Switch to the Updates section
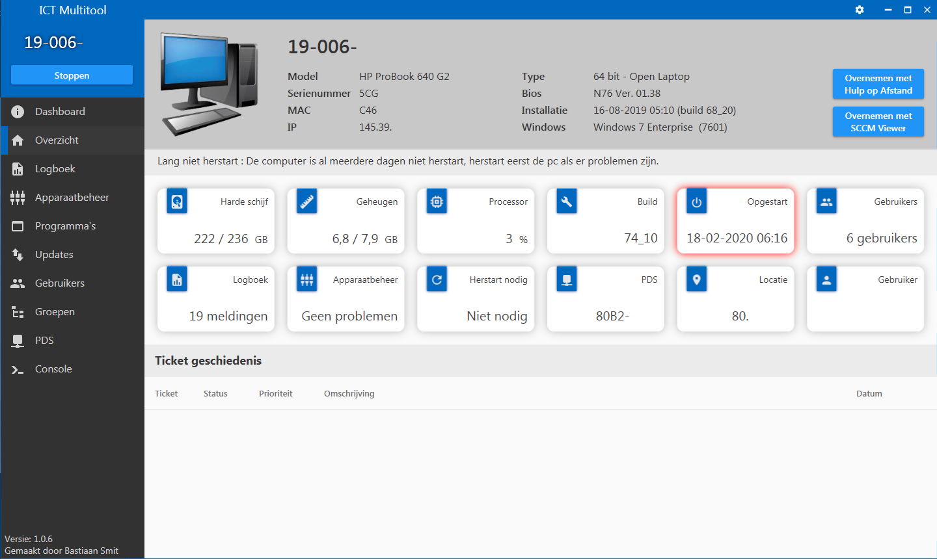Viewport: 937px width, 559px height. (54, 255)
